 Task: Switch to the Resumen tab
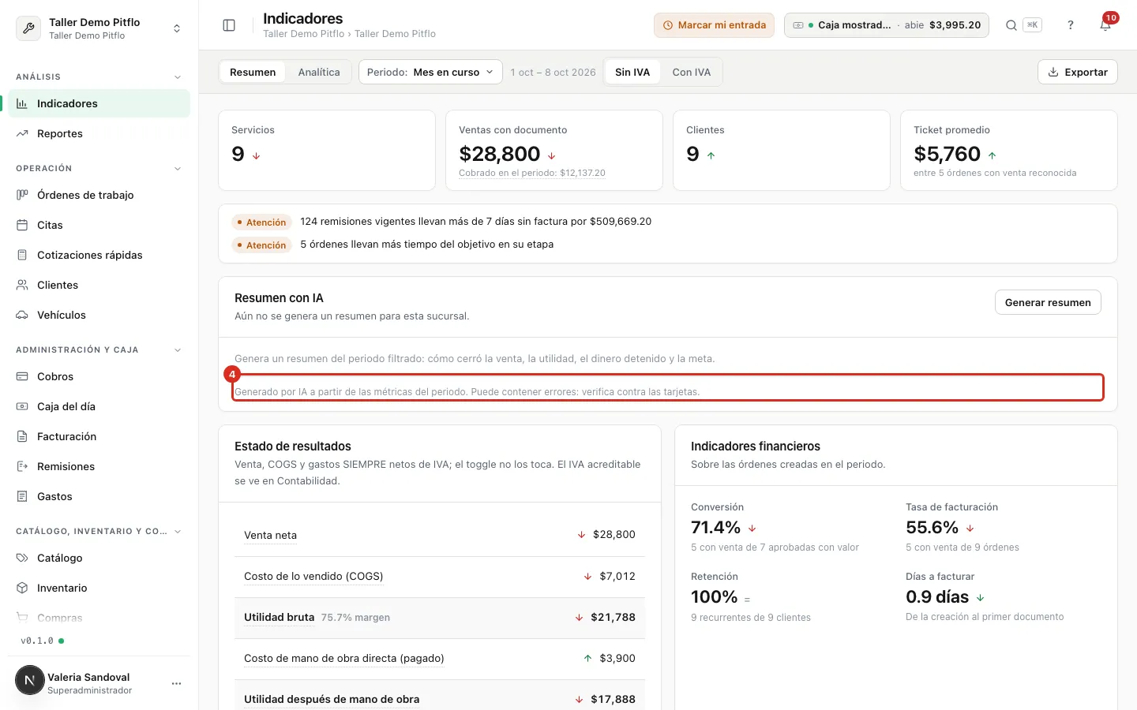point(253,72)
